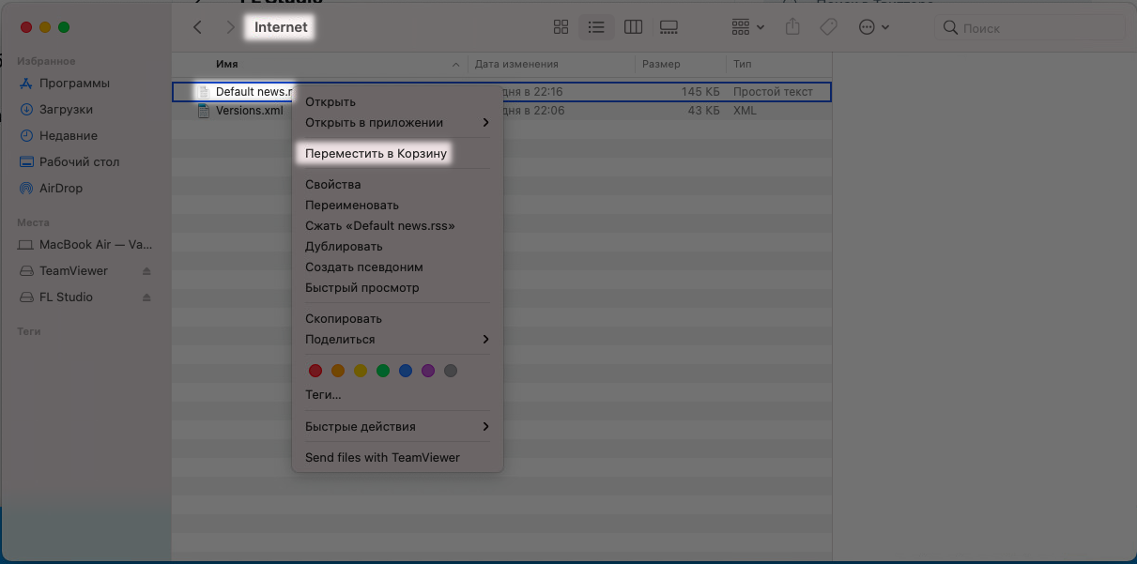Select MacBook Air in sidebar locations
The image size is (1137, 564).
(x=86, y=244)
